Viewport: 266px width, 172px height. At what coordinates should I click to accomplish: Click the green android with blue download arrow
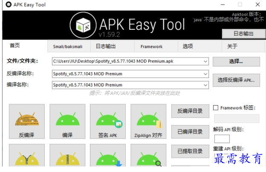[x=108, y=155]
